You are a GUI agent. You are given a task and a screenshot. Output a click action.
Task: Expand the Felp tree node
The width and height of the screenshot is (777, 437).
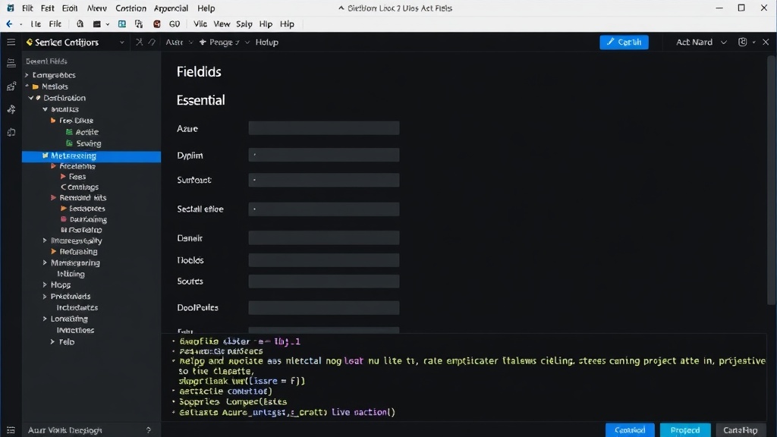tap(52, 342)
